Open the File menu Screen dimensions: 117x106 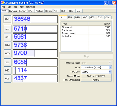3,7
